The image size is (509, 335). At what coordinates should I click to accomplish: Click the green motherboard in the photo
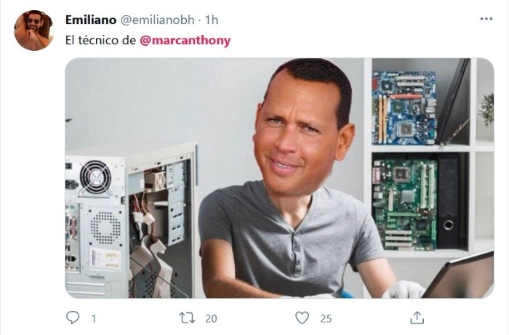(x=405, y=203)
